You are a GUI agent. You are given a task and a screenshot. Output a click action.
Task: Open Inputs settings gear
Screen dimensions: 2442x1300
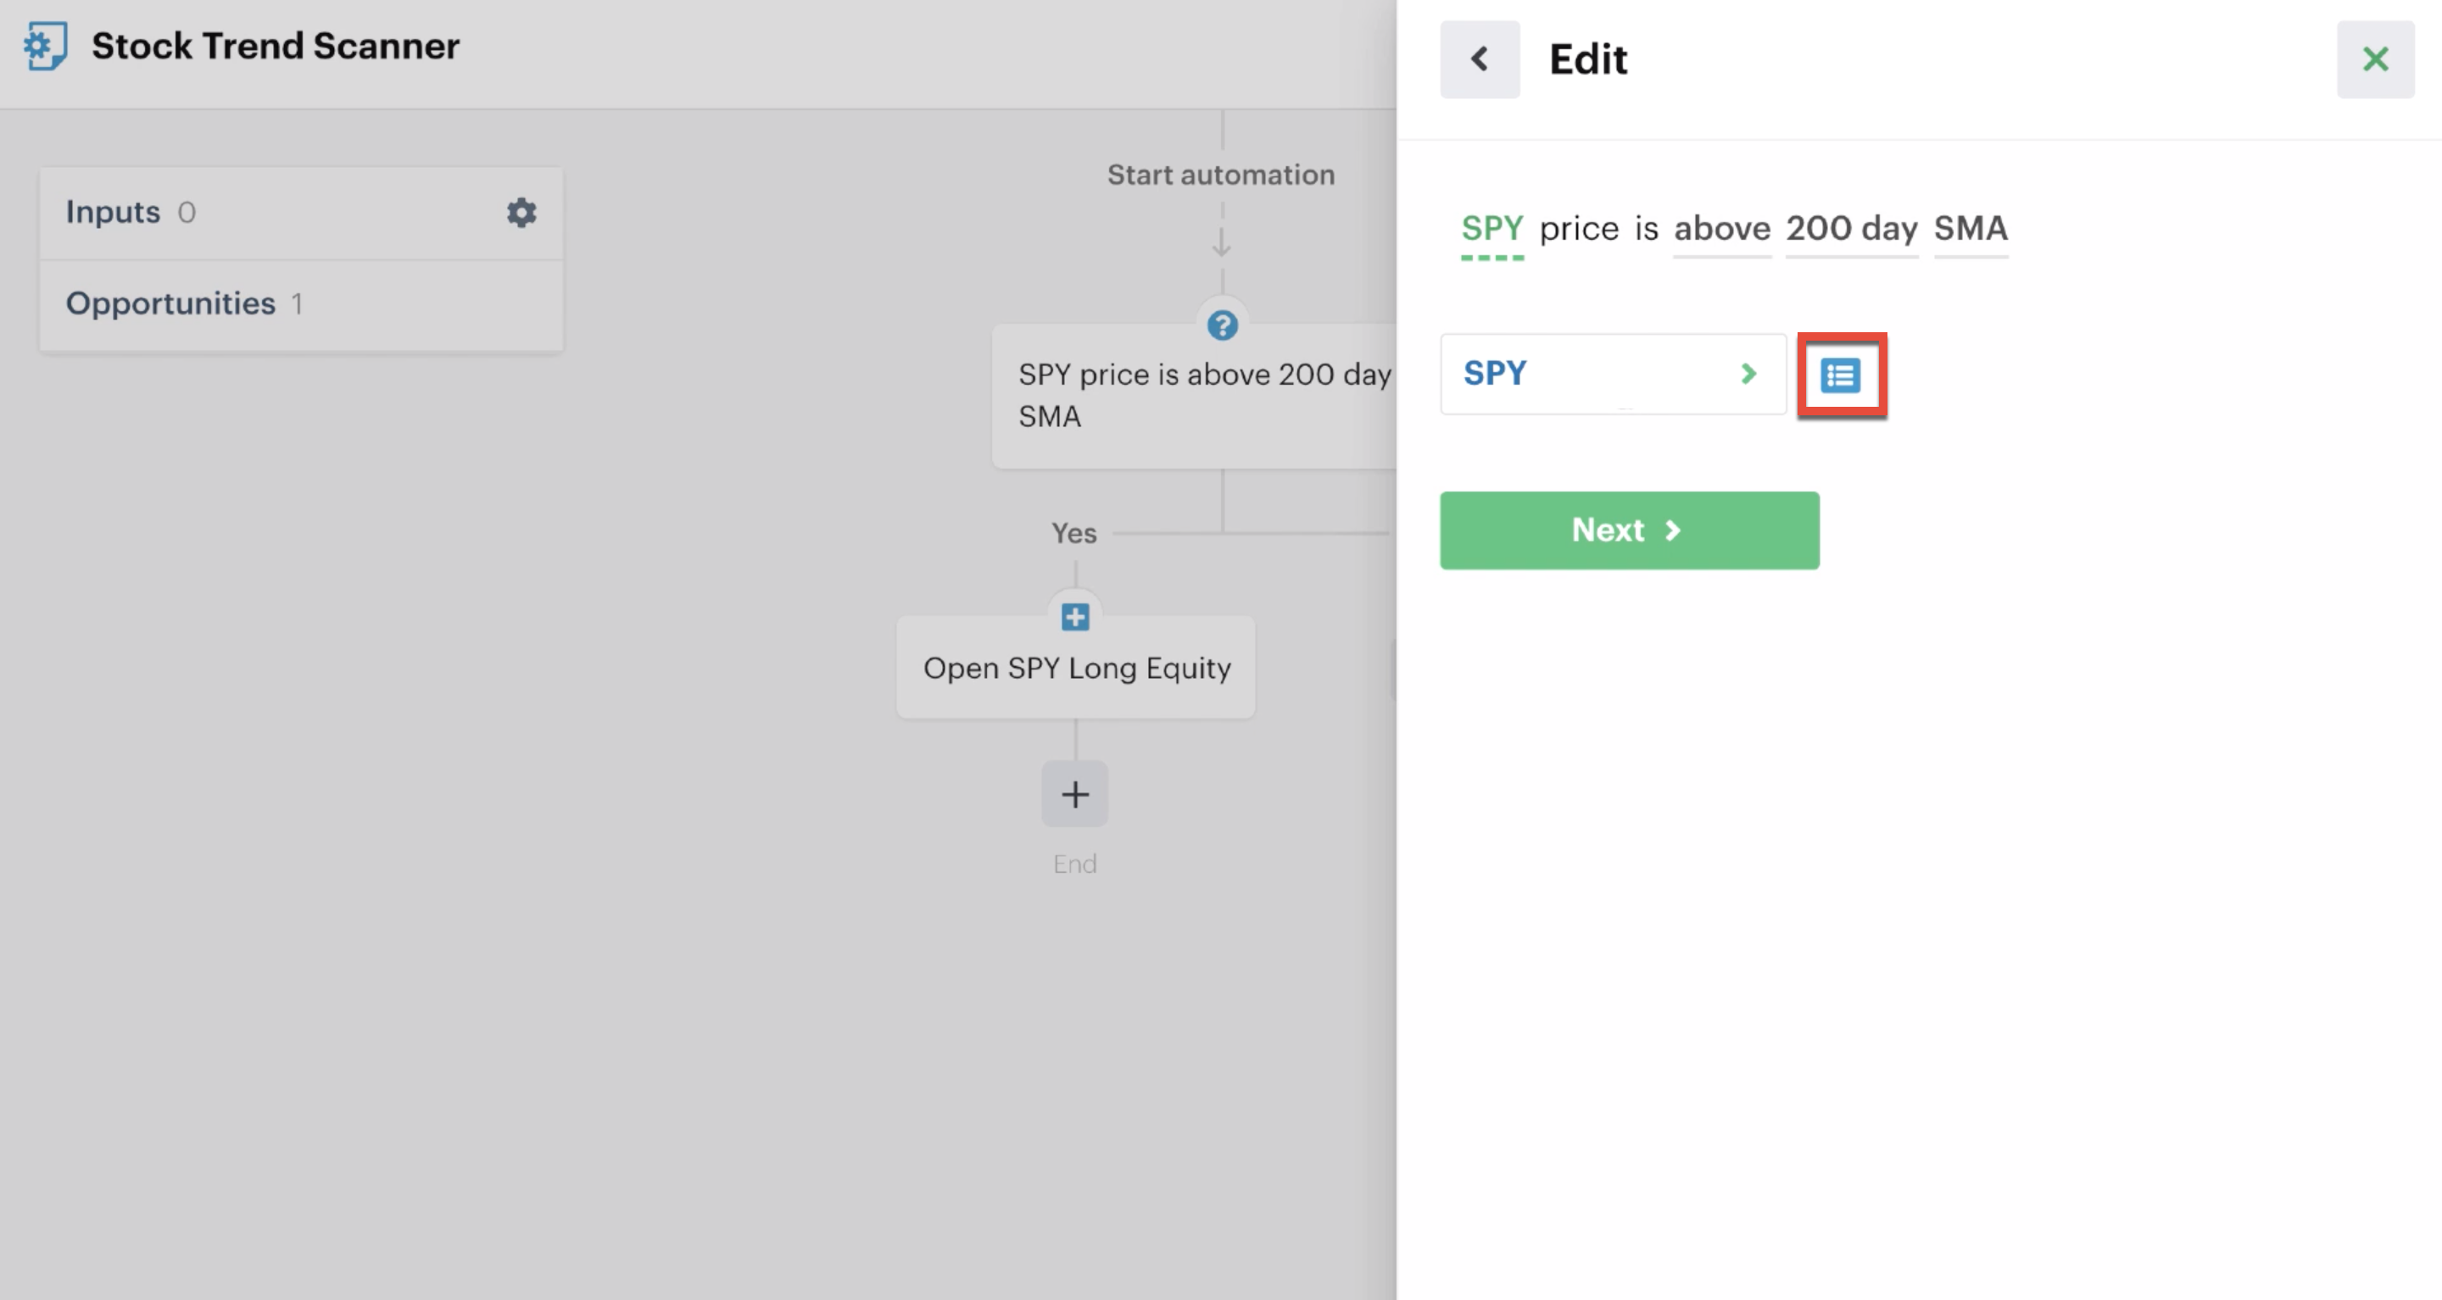tap(521, 212)
